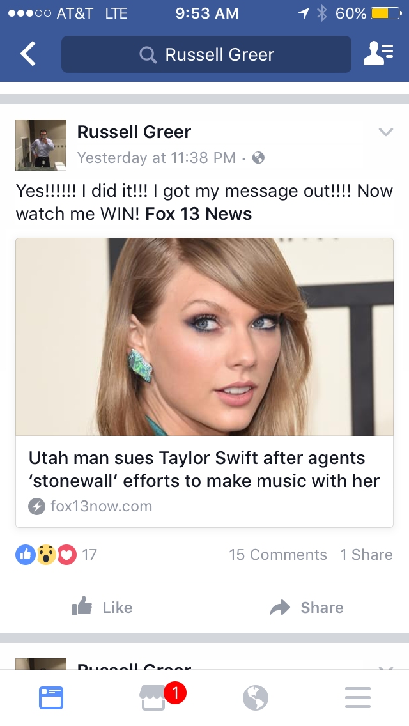Open the Russell Greer author name

(134, 132)
